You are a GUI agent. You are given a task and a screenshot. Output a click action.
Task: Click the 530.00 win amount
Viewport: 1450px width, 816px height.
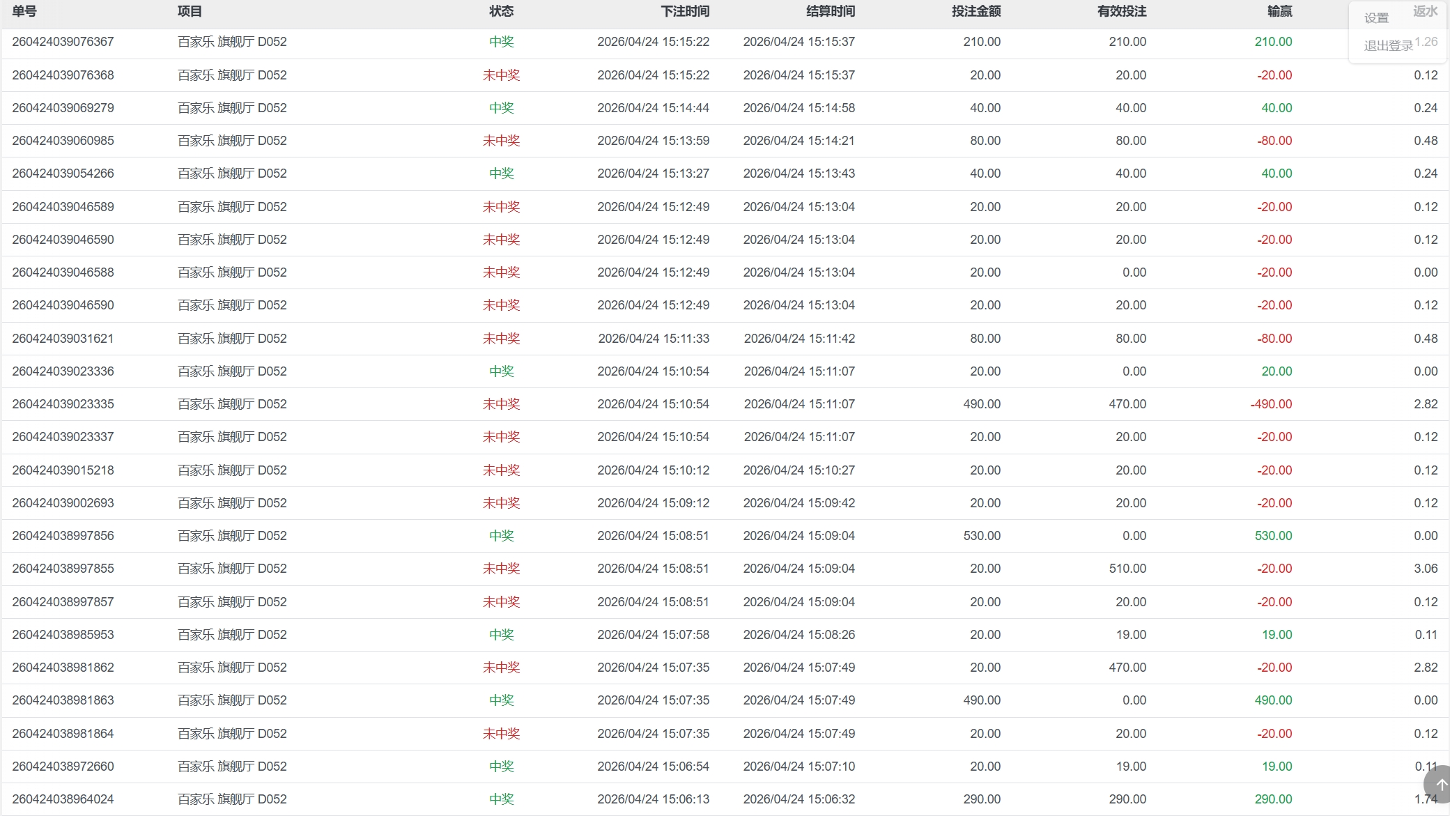(x=1273, y=536)
